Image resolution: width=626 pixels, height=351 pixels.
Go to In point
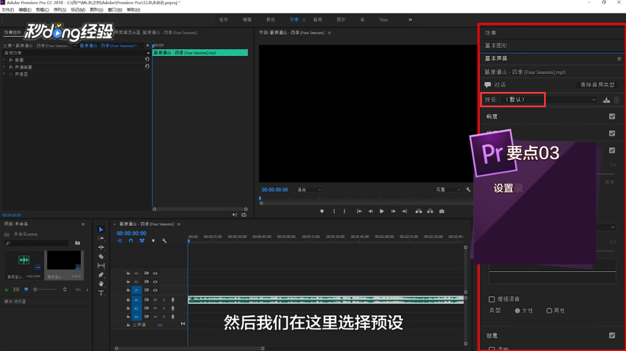[x=359, y=212]
